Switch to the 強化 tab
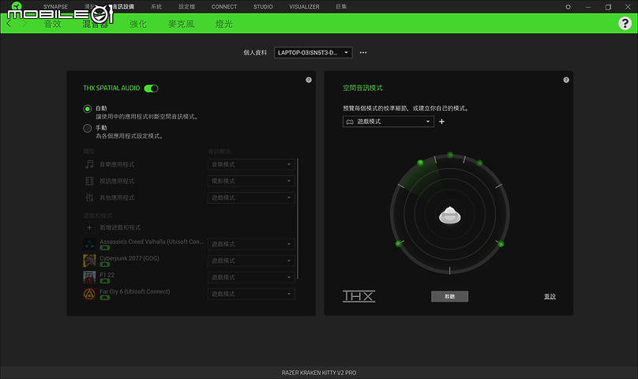The height and width of the screenshot is (379, 638). coord(138,24)
